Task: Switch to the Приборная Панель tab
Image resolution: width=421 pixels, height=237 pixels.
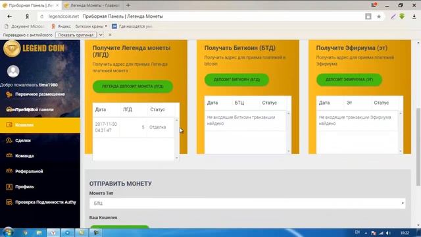Action: coord(31,5)
